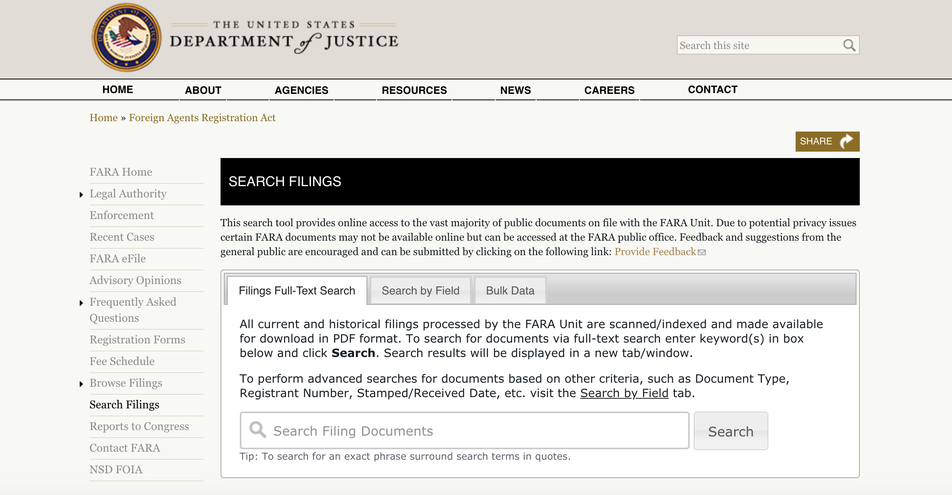Viewport: 952px width, 495px height.
Task: Expand the Legal Authority sidebar arrow
Action: coord(81,195)
